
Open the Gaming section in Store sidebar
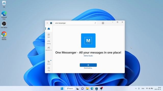(x=49, y=42)
